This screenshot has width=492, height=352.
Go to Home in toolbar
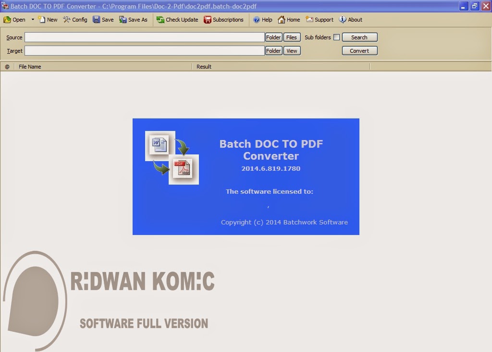click(x=289, y=20)
